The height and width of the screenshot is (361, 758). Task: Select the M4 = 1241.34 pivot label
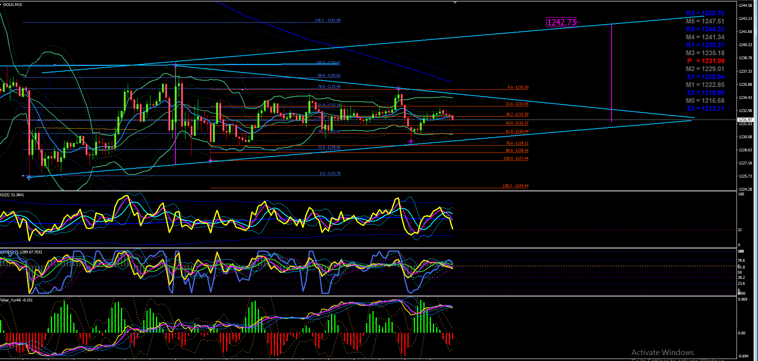point(705,37)
